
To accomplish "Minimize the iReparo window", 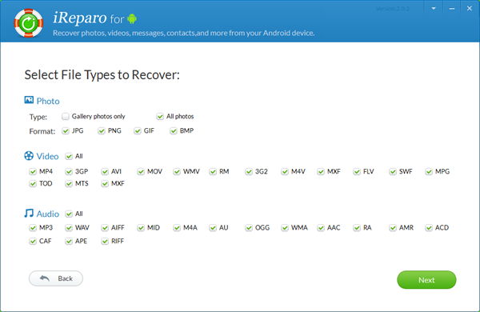I will pos(452,9).
